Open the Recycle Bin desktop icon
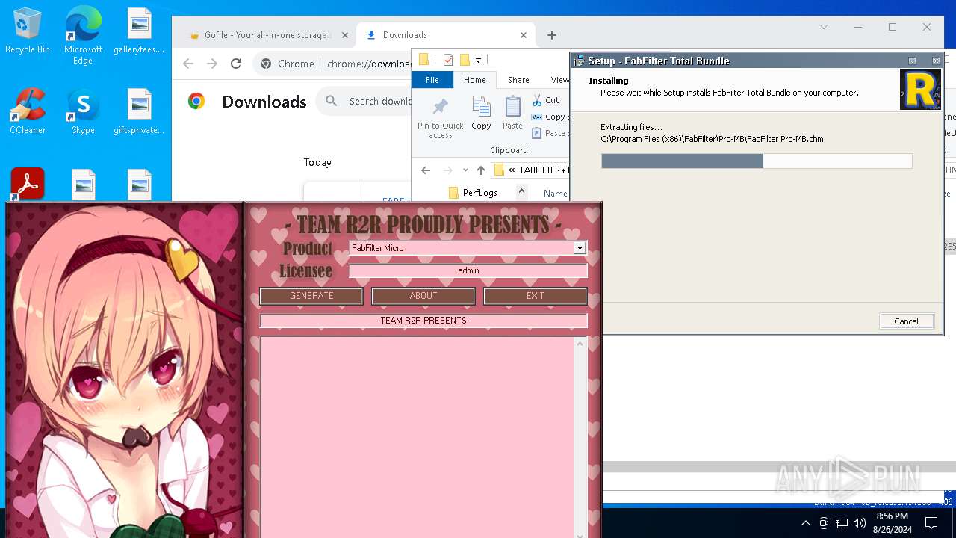The width and height of the screenshot is (956, 538). (x=28, y=31)
